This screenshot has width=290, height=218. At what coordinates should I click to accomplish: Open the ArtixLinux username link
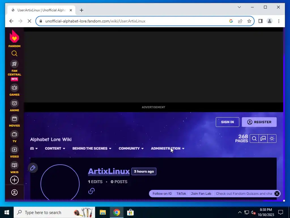(109, 171)
